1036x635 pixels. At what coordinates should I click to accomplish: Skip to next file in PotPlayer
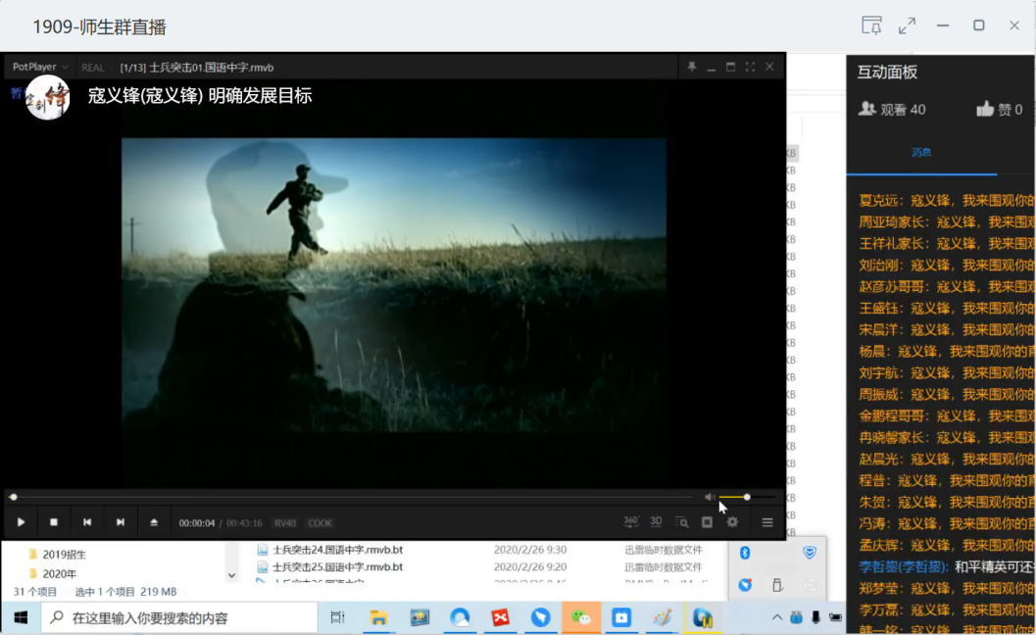[x=120, y=522]
